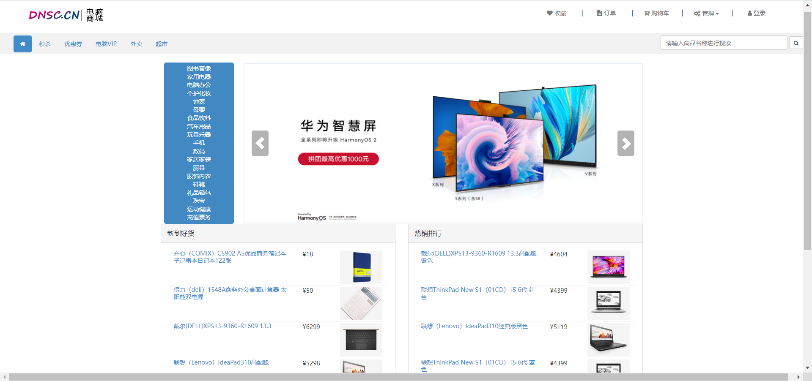812x381 pixels.
Task: Select 充值票务 category
Action: [199, 217]
